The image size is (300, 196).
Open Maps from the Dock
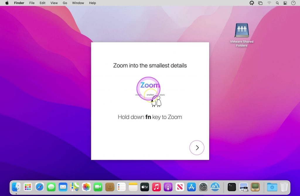click(74, 187)
